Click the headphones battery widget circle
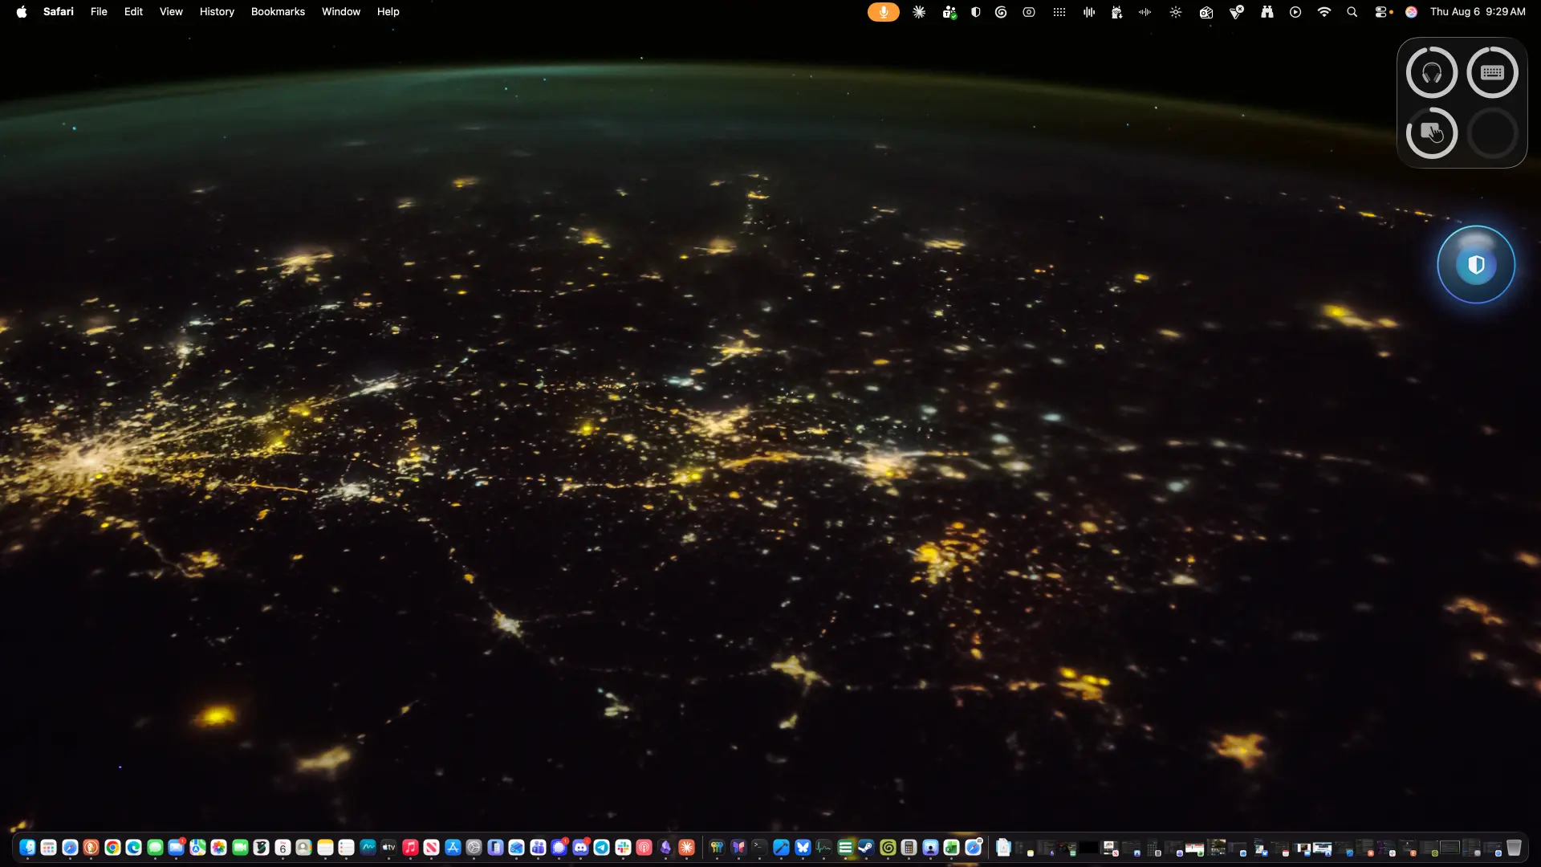 coord(1432,72)
